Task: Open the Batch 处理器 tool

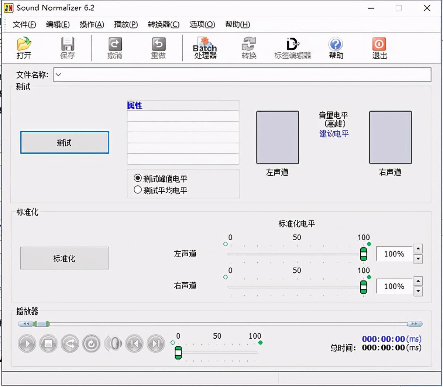Action: point(205,48)
